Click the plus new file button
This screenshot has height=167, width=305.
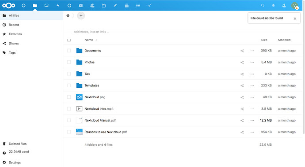point(81,15)
